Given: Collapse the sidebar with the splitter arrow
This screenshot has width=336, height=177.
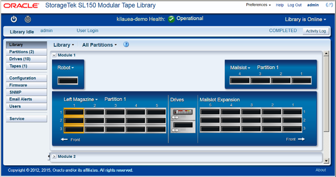Looking at the screenshot, I should pos(48,157).
